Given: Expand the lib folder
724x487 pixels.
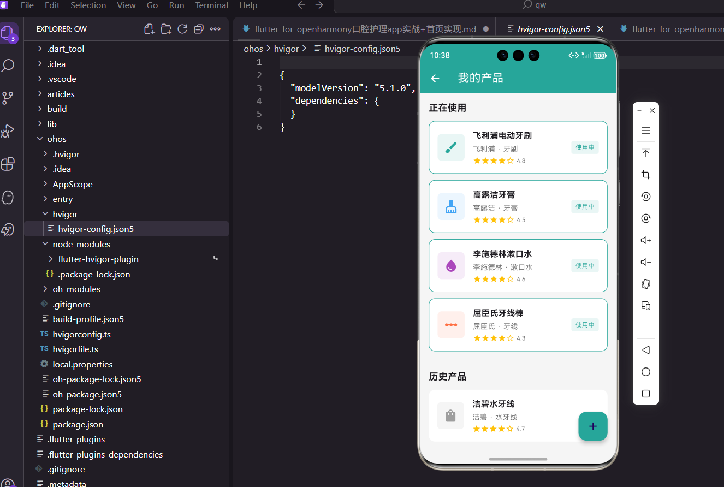Looking at the screenshot, I should point(126,124).
